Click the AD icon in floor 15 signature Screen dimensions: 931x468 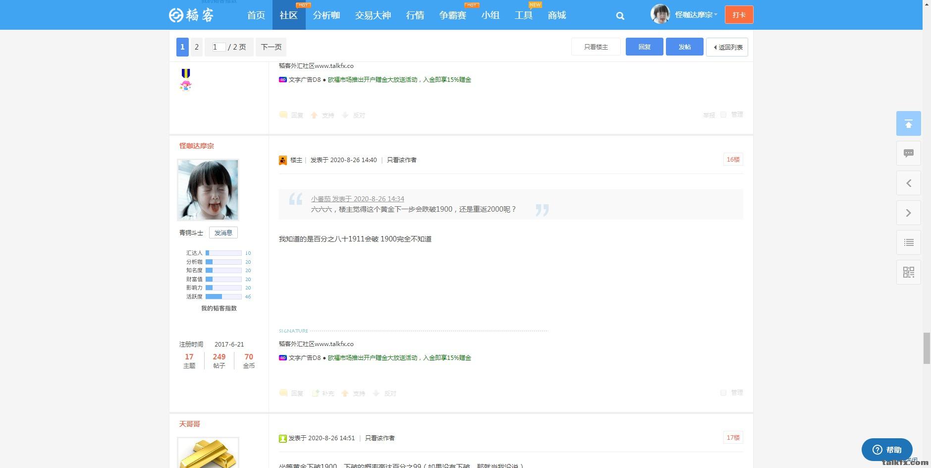(283, 79)
